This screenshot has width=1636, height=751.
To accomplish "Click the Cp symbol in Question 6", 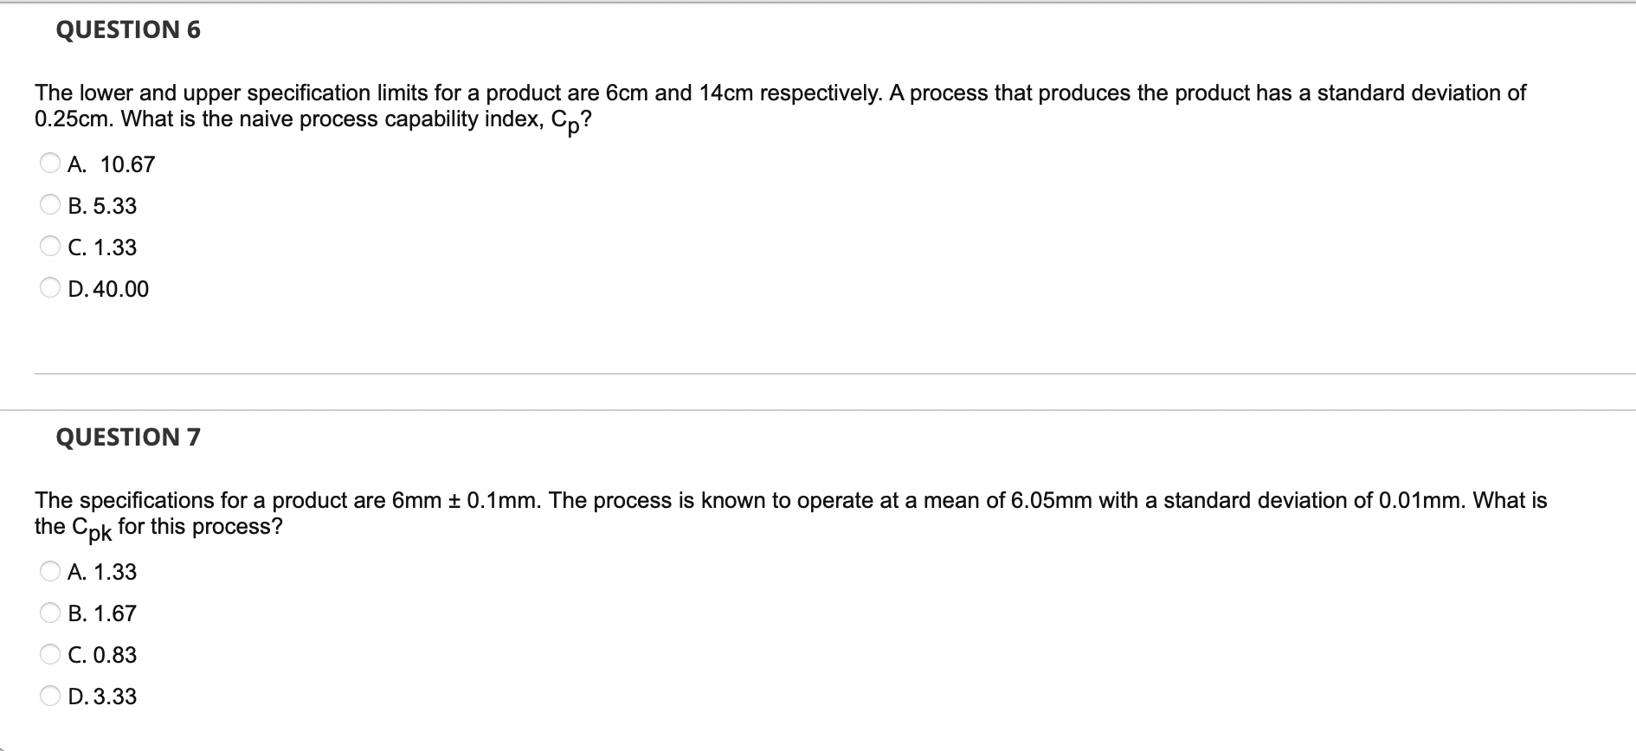I will coord(564,121).
